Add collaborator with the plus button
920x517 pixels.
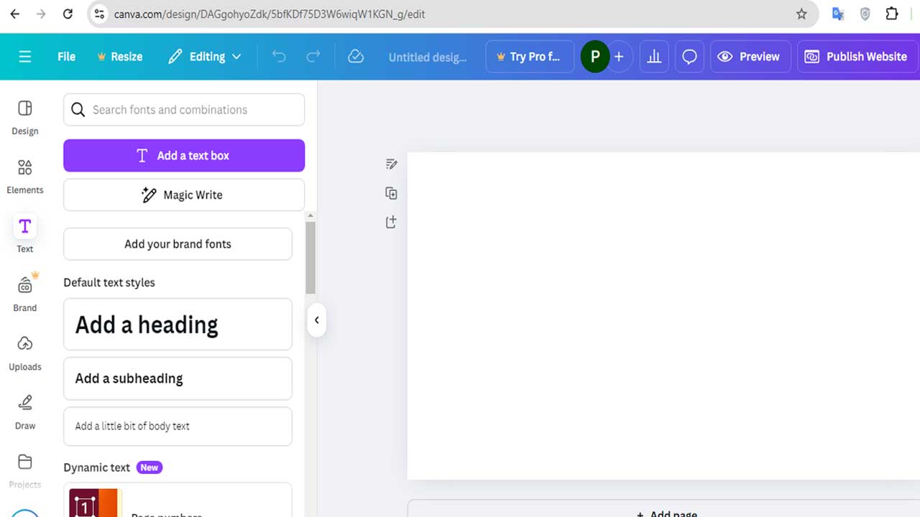(x=619, y=57)
